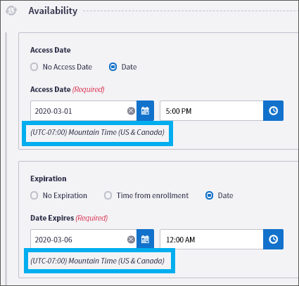Image resolution: width=299 pixels, height=286 pixels.
Task: Click the Availability section heading
Action: click(x=53, y=11)
